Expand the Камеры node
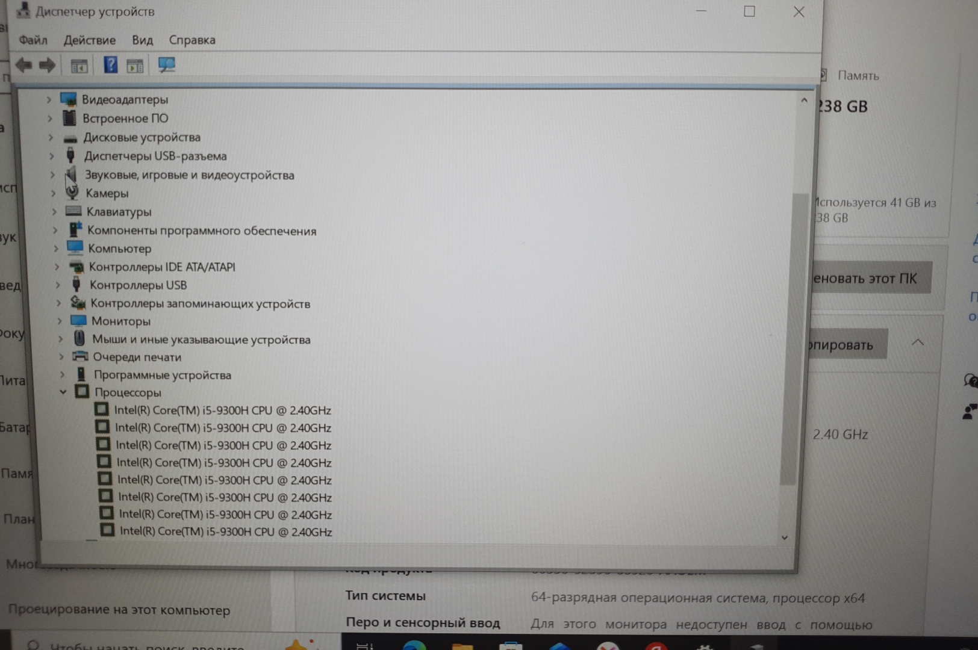This screenshot has width=978, height=650. click(53, 193)
